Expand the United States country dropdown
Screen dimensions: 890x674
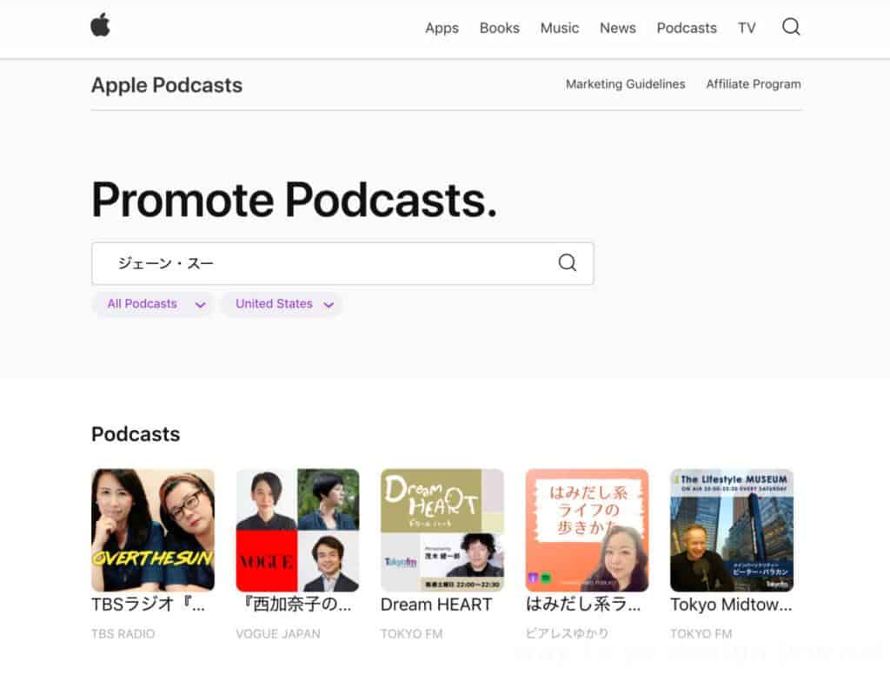coord(282,304)
